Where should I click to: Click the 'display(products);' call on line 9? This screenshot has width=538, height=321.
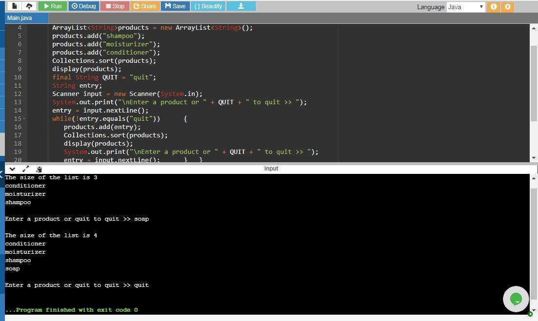point(86,69)
